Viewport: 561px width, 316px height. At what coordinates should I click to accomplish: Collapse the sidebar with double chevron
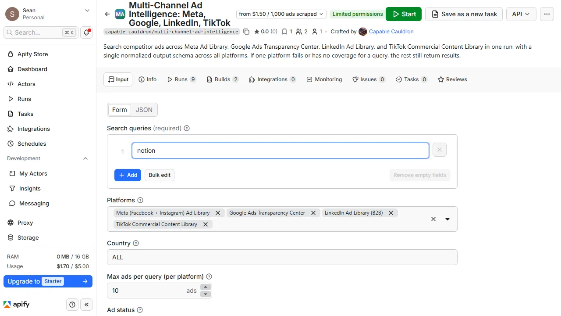click(x=86, y=305)
